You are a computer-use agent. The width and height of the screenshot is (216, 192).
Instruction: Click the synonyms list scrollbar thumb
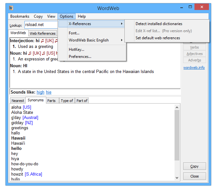pos(177,135)
